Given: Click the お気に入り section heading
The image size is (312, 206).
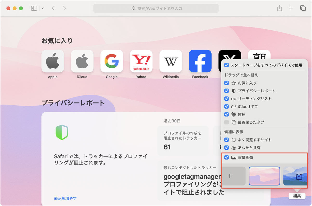Looking at the screenshot, I should pyautogui.click(x=57, y=41).
